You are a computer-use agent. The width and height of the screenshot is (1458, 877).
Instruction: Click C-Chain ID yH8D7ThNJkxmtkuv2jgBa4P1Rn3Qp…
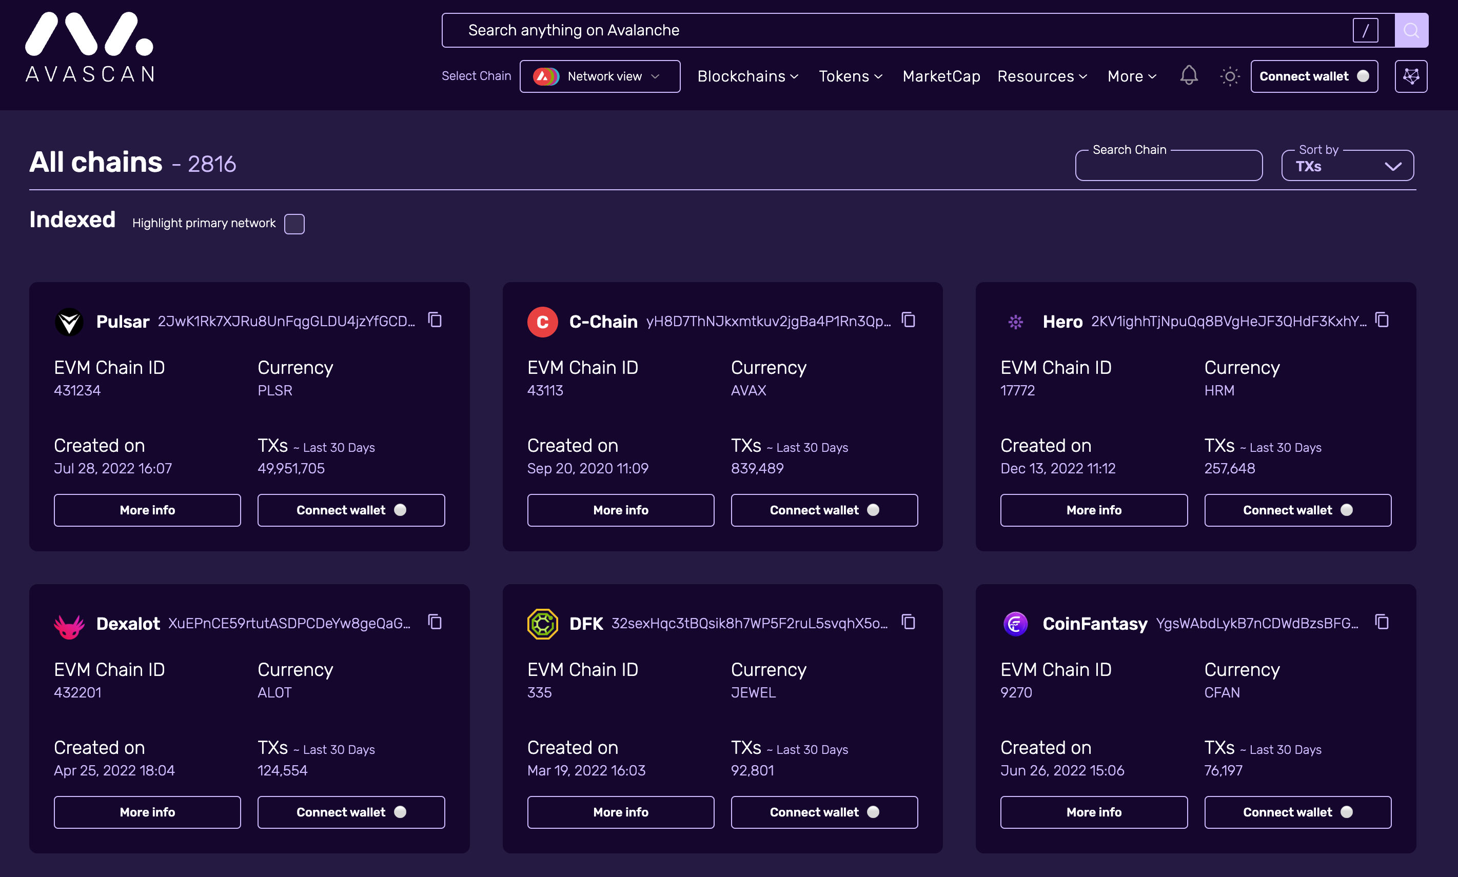point(769,321)
